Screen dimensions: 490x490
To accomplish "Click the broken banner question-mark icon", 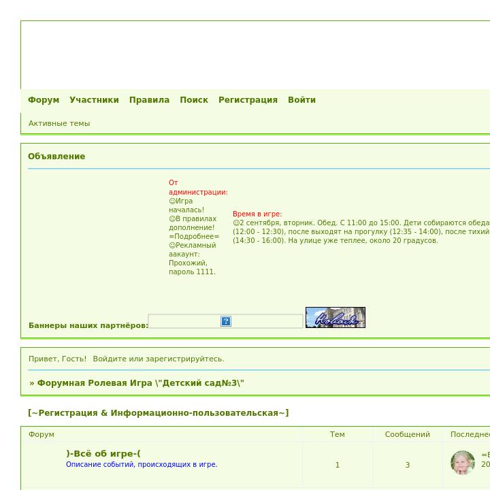I will click(226, 321).
